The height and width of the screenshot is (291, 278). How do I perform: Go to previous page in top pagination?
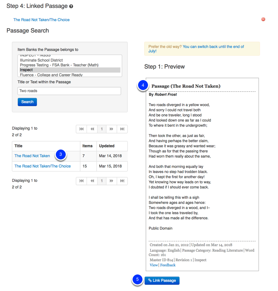point(92,129)
